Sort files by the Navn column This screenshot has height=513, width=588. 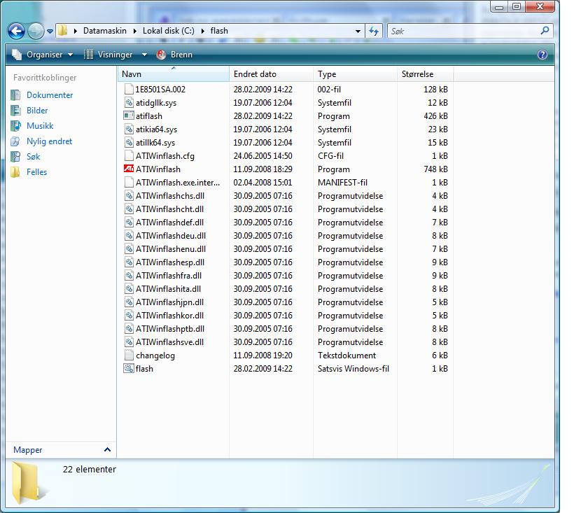174,74
